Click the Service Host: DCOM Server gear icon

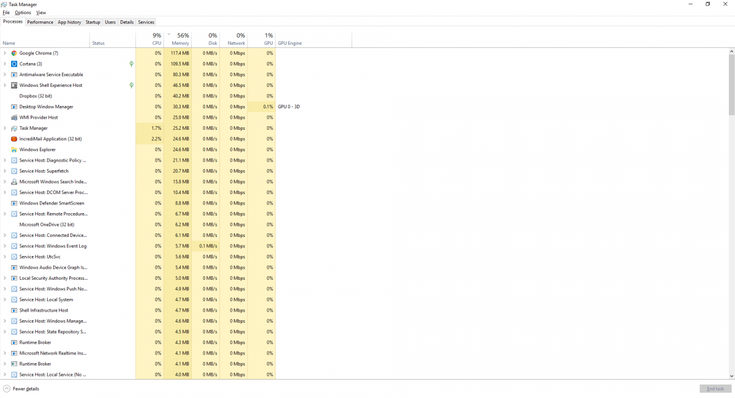pyautogui.click(x=14, y=192)
